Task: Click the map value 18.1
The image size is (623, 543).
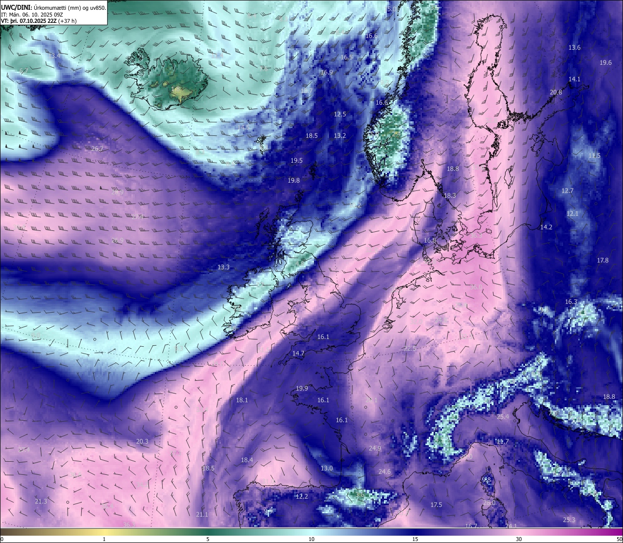Action: pos(242,400)
